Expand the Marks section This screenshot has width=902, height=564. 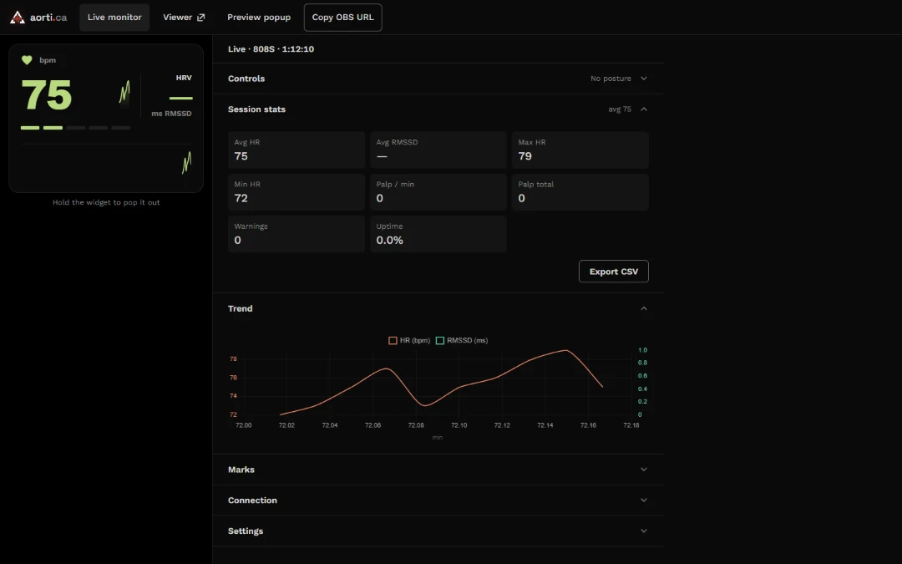(x=438, y=470)
